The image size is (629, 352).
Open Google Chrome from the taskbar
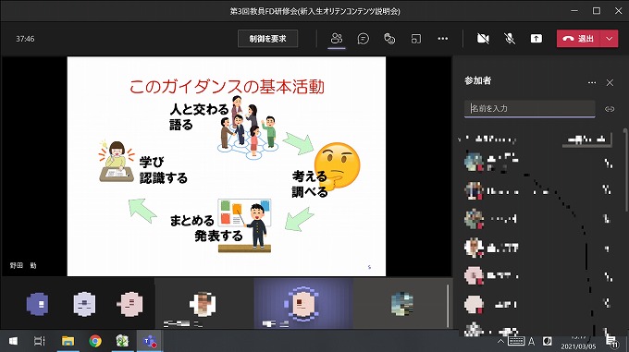point(95,341)
